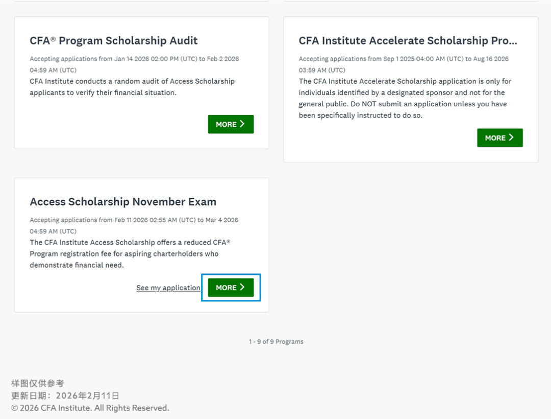This screenshot has height=419, width=551.
Task: Click the arrow icon on Accelerate Scholarship's MORE button
Action: (511, 137)
